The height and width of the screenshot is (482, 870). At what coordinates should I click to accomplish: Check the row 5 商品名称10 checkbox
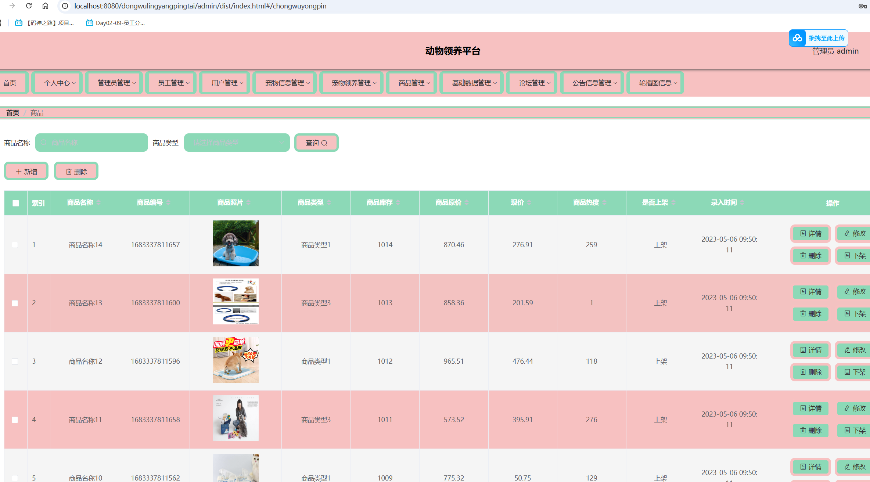tap(15, 478)
